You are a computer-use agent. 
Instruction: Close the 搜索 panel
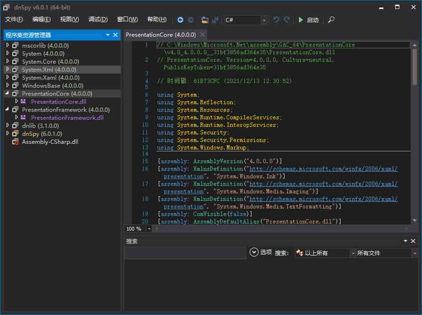413,241
